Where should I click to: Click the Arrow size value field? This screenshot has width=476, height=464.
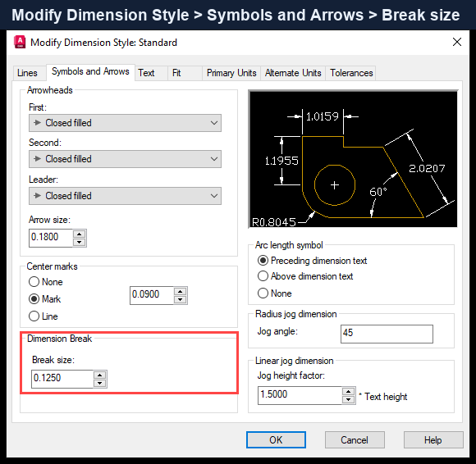coord(51,238)
